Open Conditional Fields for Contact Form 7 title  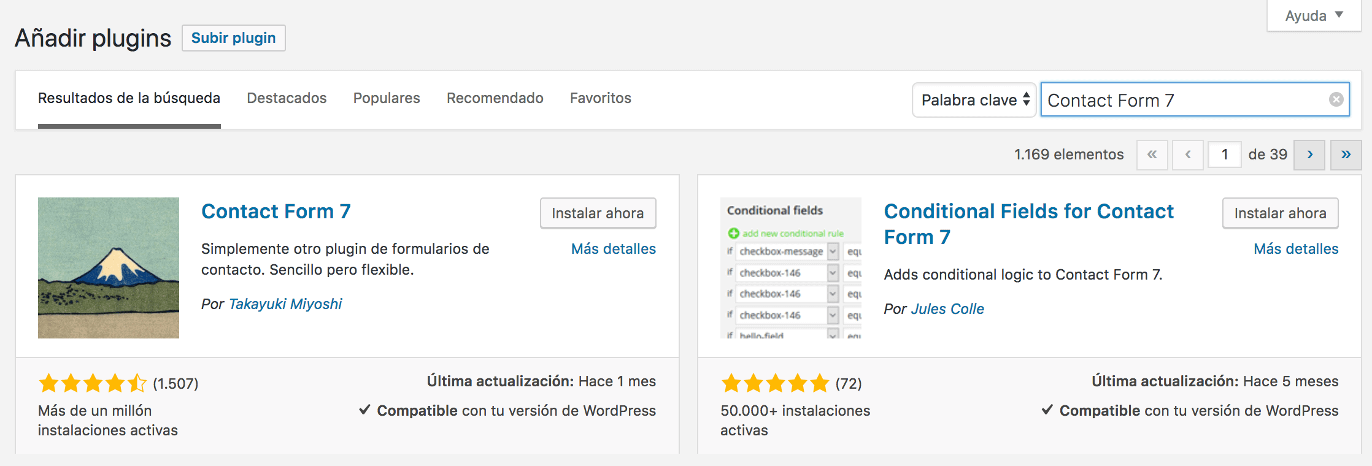tap(1028, 224)
